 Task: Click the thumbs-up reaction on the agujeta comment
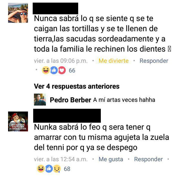click(x=49, y=169)
